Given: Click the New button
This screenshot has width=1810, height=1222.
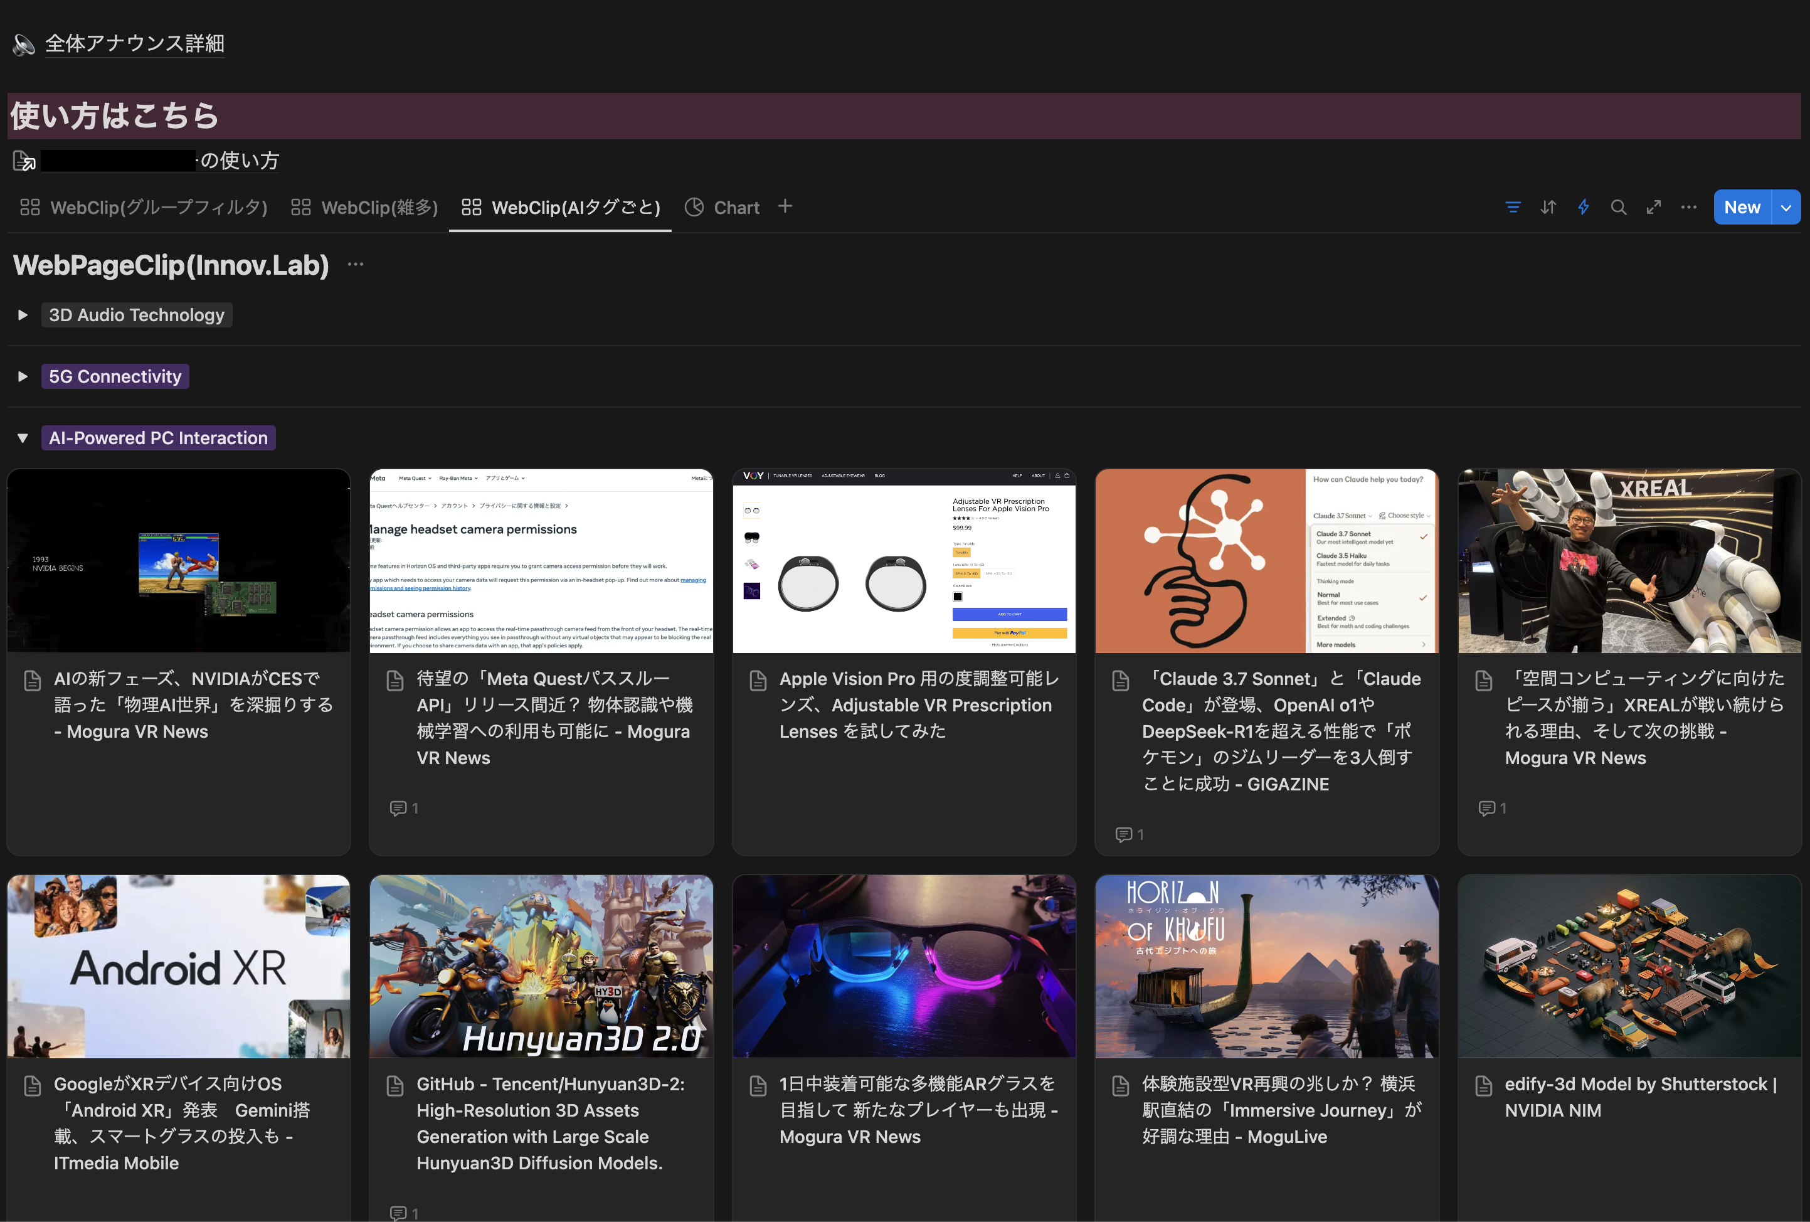Looking at the screenshot, I should [1742, 207].
